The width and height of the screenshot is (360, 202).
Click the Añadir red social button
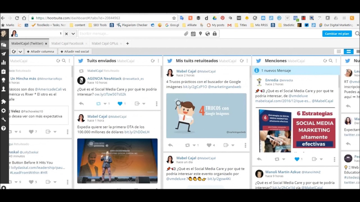click(75, 51)
